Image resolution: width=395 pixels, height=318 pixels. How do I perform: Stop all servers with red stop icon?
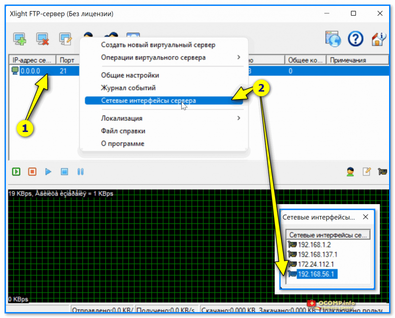pyautogui.click(x=32, y=172)
